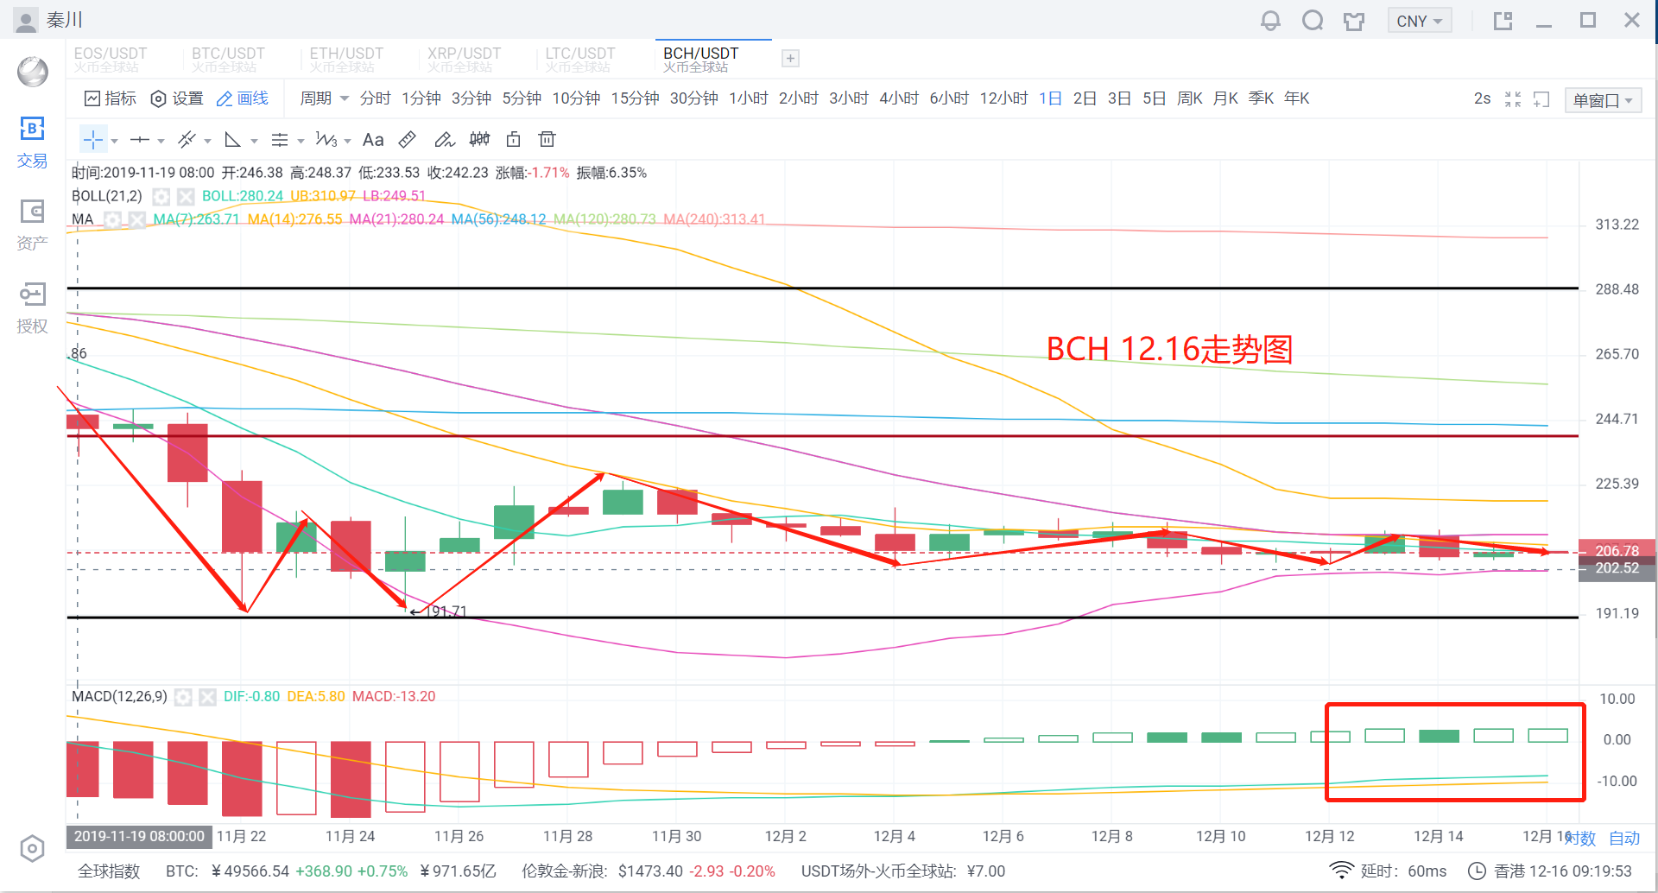1658x893 pixels.
Task: Open the Huobi globe logo
Action: (33, 72)
